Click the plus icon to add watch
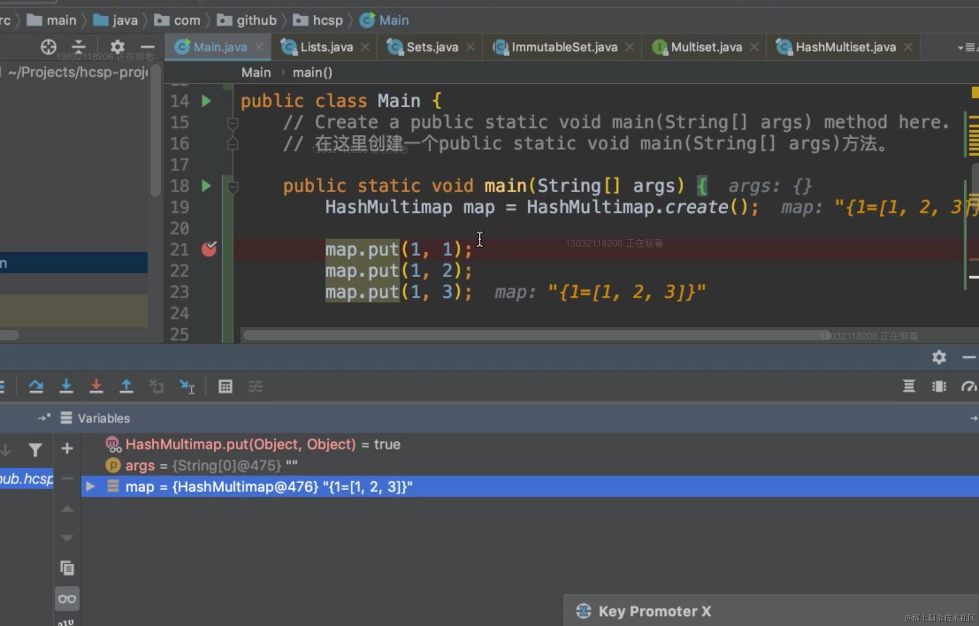The width and height of the screenshot is (979, 626). tap(67, 449)
